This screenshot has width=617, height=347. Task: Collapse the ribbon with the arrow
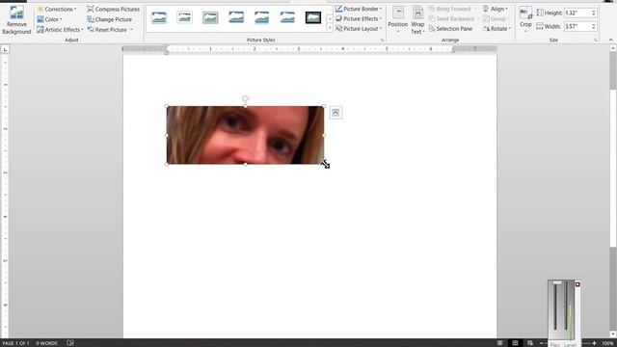[610, 40]
